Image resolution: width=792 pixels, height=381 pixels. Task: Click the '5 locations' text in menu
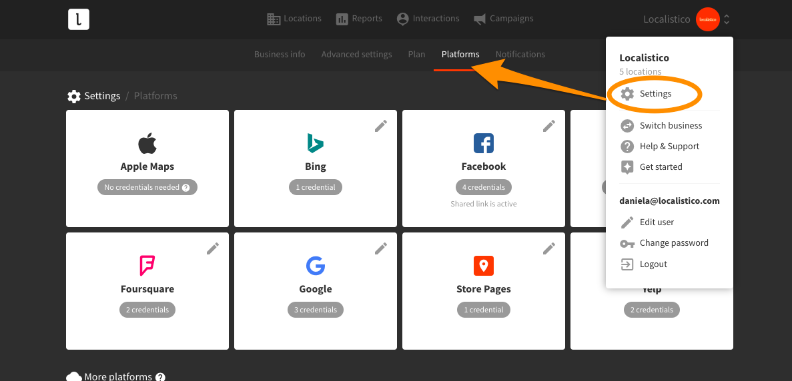click(x=640, y=71)
